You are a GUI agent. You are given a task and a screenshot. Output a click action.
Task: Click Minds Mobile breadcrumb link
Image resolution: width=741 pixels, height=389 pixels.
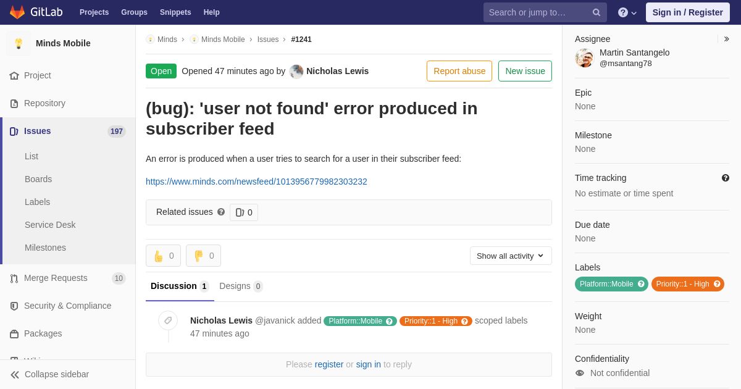click(223, 40)
